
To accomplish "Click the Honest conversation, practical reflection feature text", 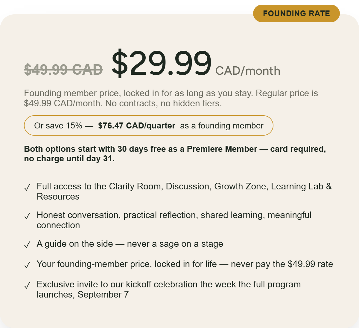I will (x=174, y=220).
